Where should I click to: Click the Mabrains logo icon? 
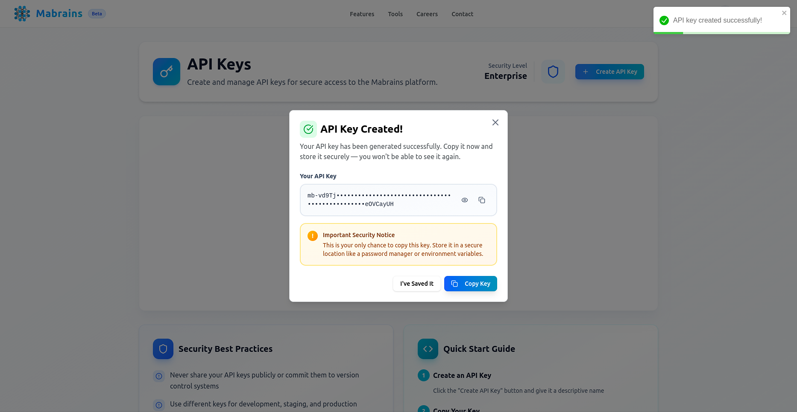coord(21,13)
